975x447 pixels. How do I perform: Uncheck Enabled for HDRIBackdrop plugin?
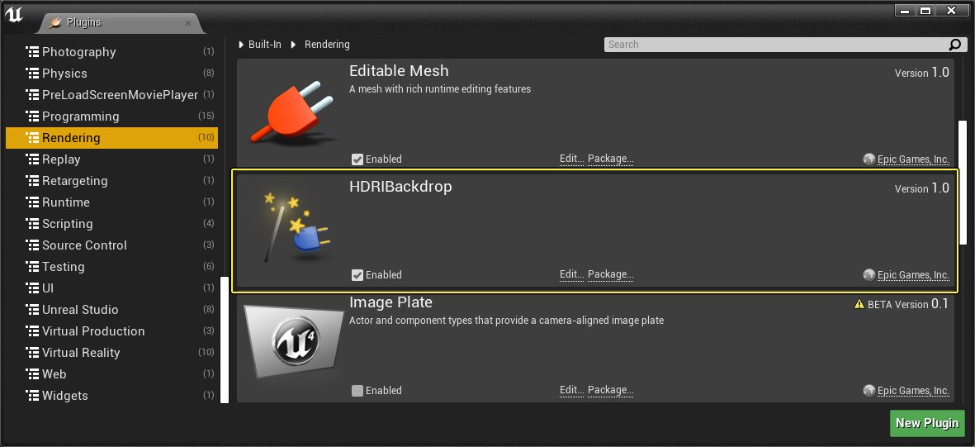[357, 275]
